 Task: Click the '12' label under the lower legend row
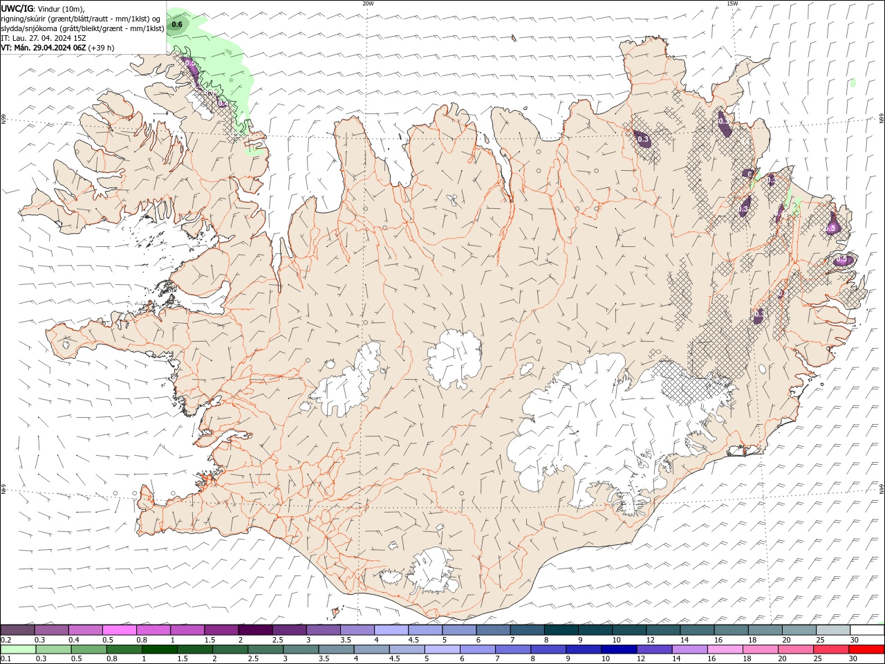click(x=641, y=658)
